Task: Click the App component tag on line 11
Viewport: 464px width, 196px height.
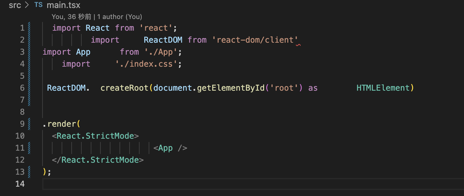Action: [166, 148]
